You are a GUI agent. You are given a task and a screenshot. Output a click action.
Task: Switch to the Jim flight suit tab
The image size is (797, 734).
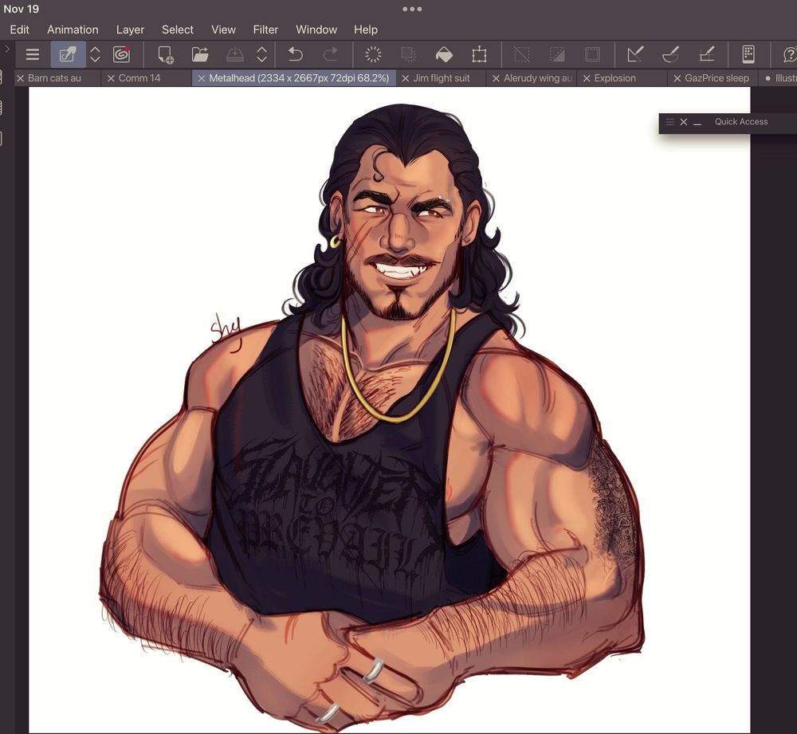pos(442,78)
